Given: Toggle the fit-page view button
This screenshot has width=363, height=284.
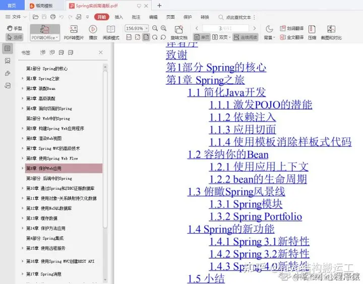Looking at the screenshot, I should click(x=146, y=37).
